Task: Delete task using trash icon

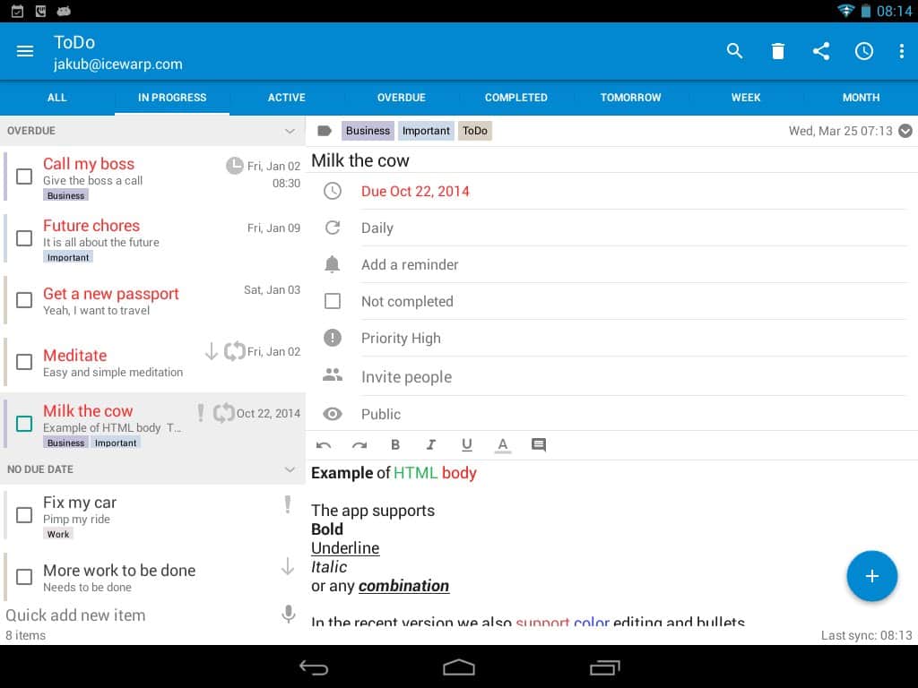Action: point(777,51)
